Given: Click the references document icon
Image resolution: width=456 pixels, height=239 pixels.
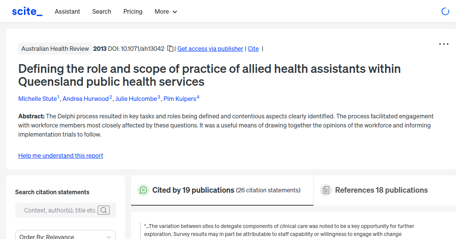Looking at the screenshot, I should tap(326, 190).
